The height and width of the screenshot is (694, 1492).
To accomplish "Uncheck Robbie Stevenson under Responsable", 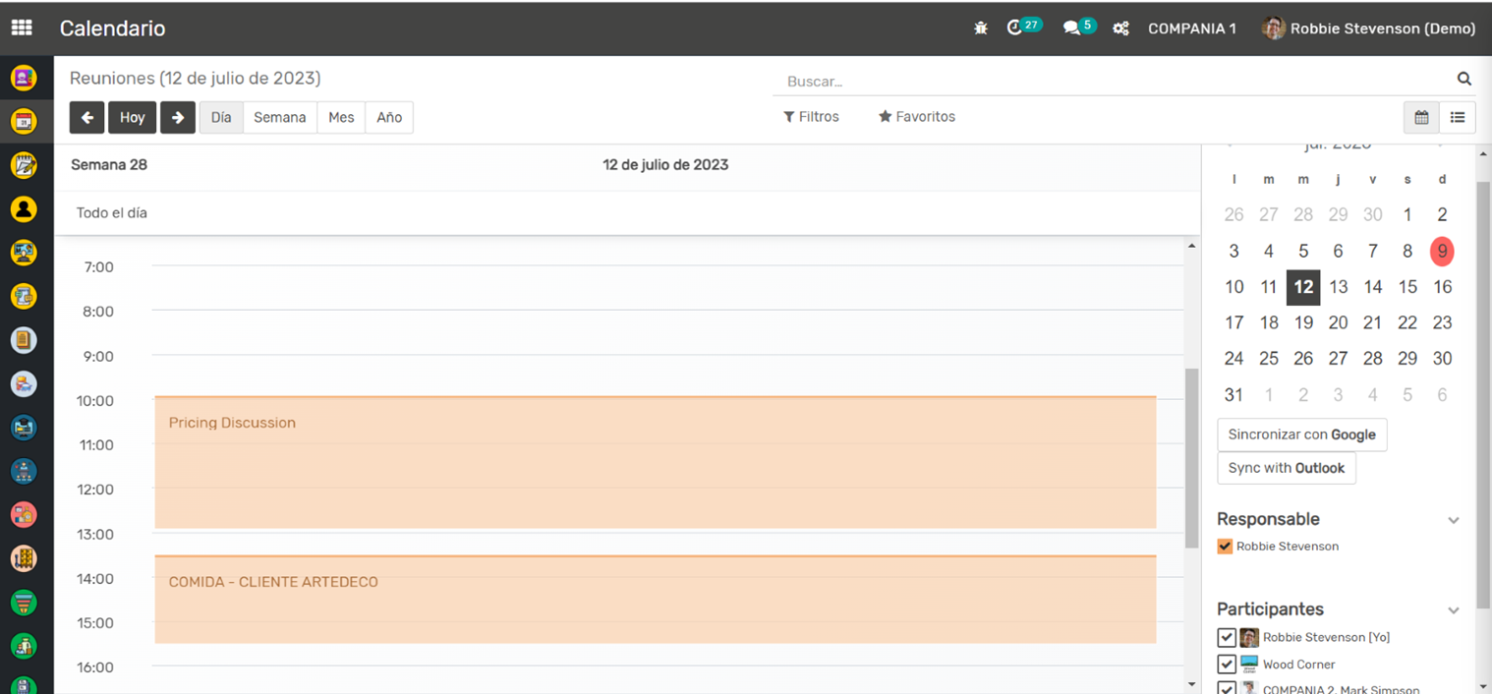I will 1225,547.
